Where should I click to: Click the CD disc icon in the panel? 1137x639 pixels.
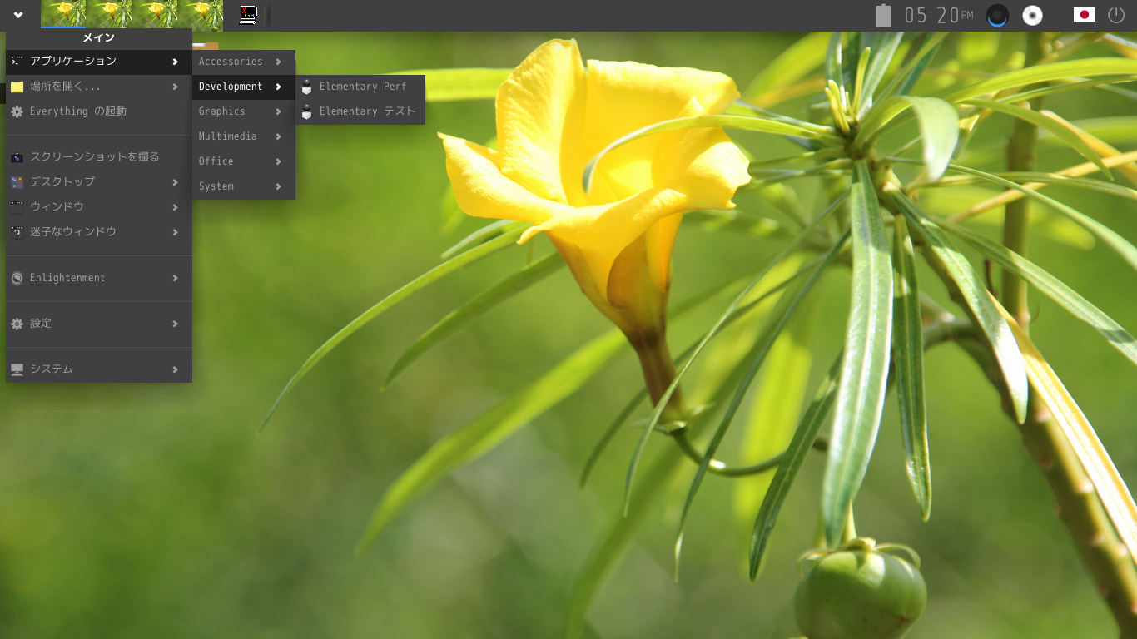(x=1032, y=15)
